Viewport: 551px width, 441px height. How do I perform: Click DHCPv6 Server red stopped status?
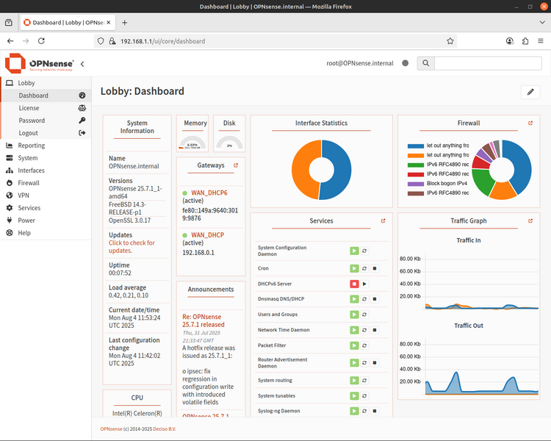[354, 284]
